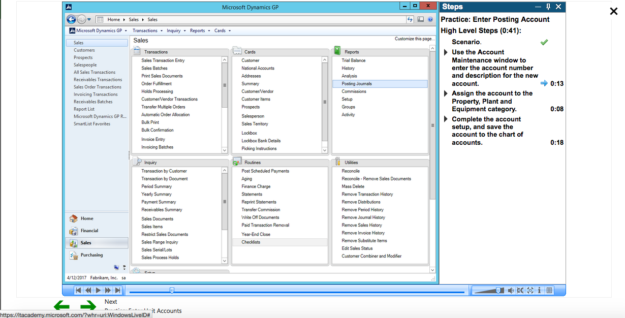
Task: Rewind the recording playback
Action: (x=88, y=291)
